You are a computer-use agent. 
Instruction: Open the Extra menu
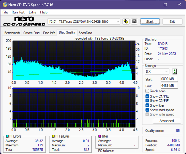click(32, 12)
